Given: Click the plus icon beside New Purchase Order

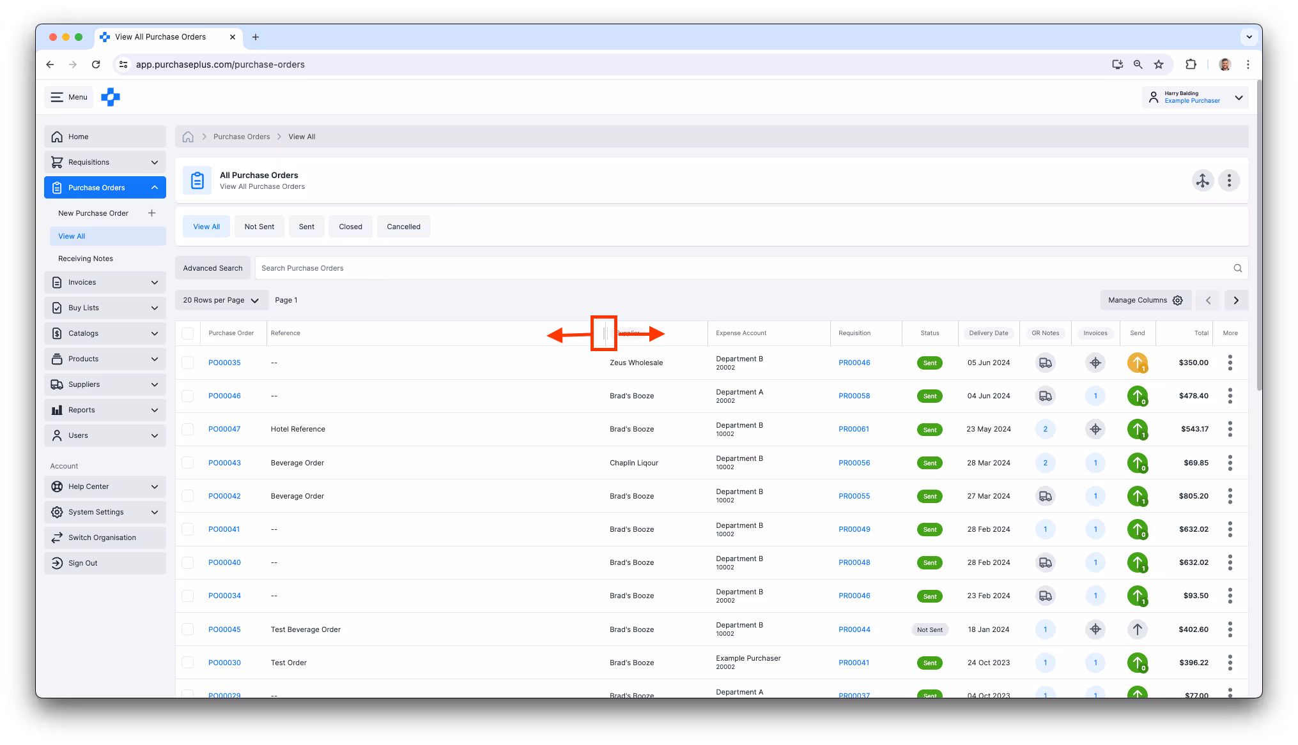Looking at the screenshot, I should tap(151, 213).
